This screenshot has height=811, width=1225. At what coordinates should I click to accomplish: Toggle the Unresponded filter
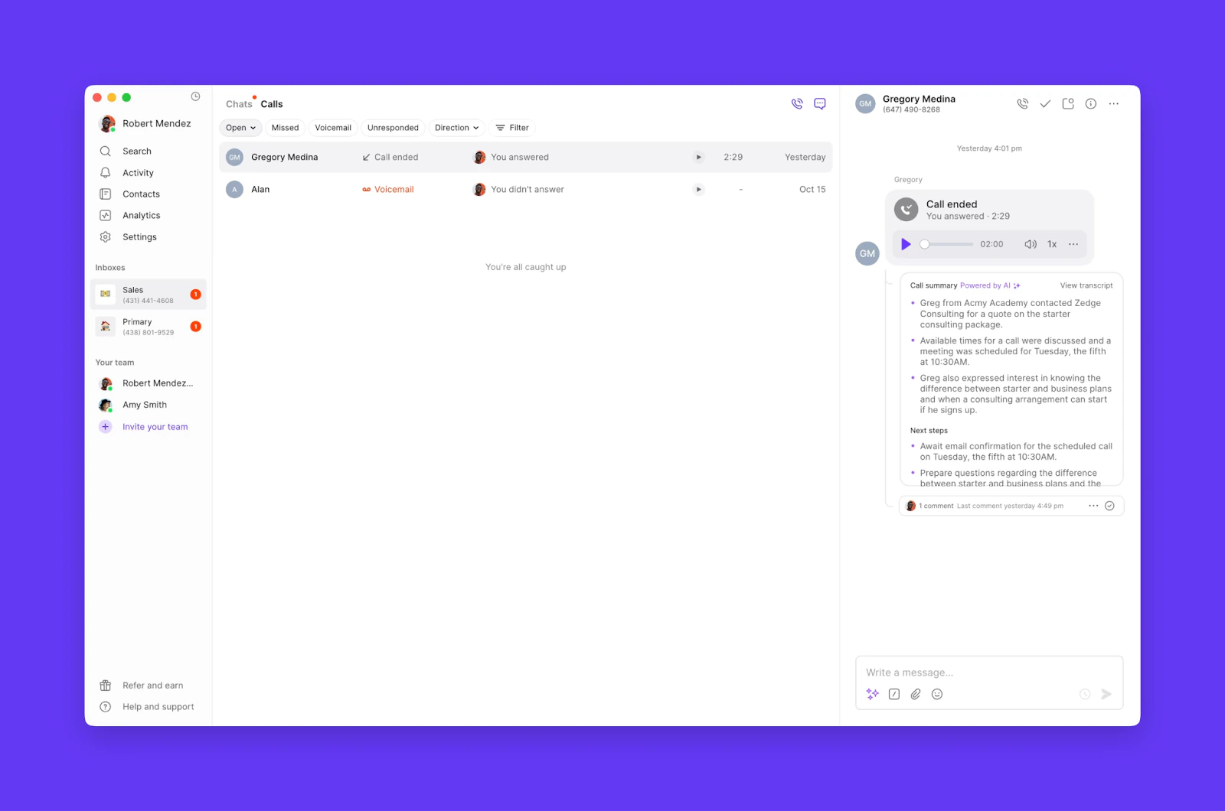click(393, 128)
